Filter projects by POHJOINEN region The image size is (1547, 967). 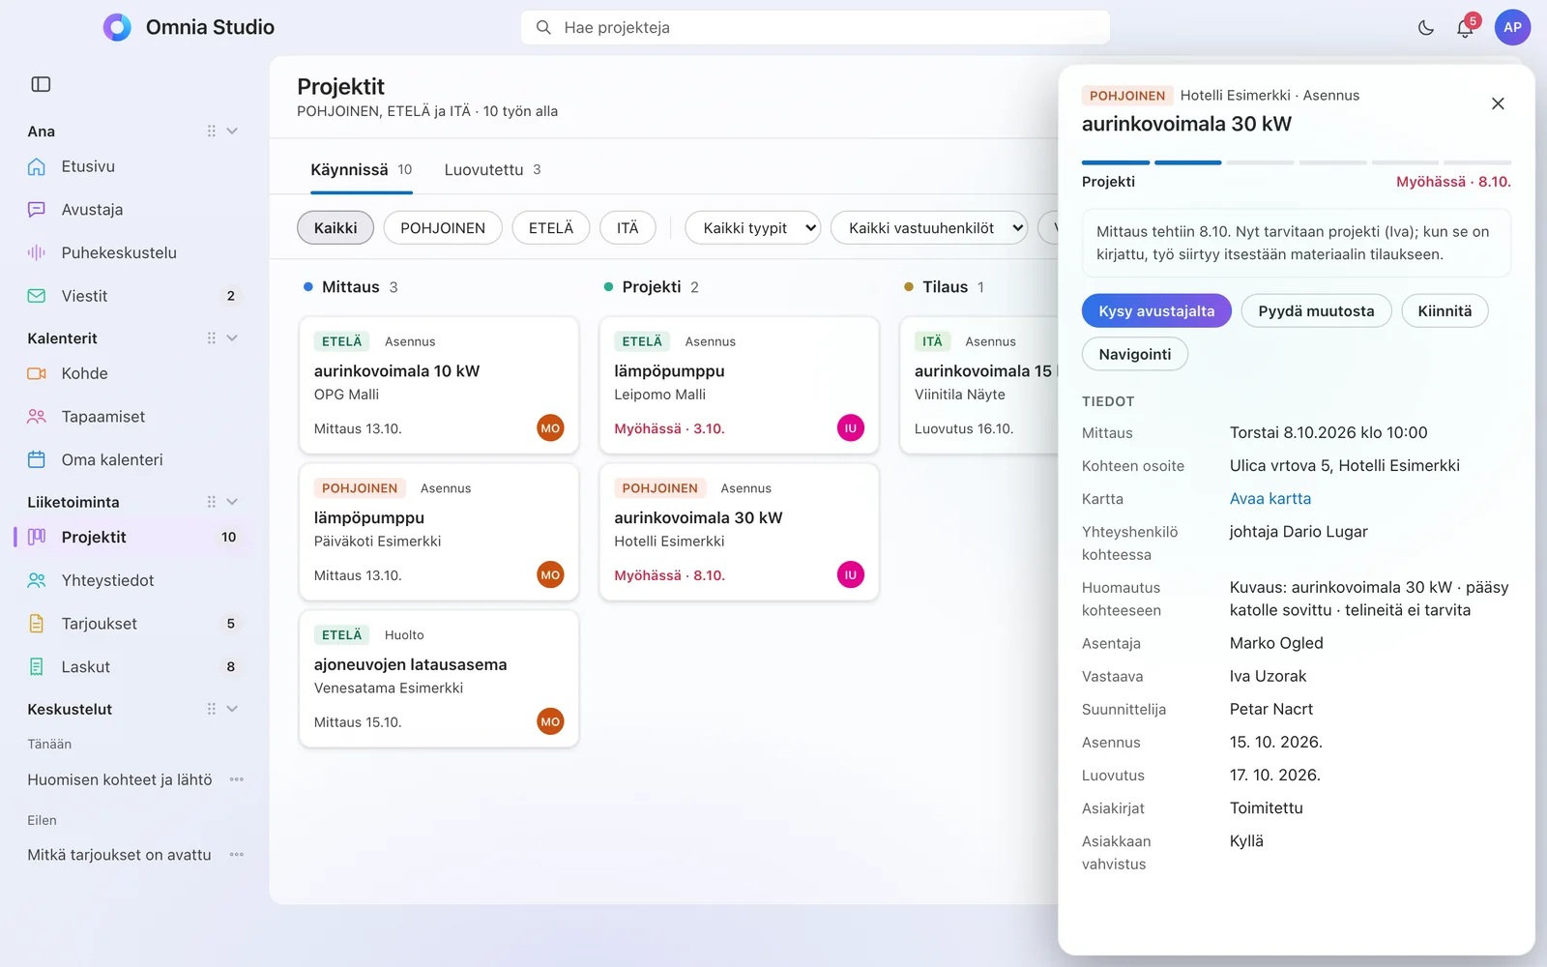(x=443, y=228)
